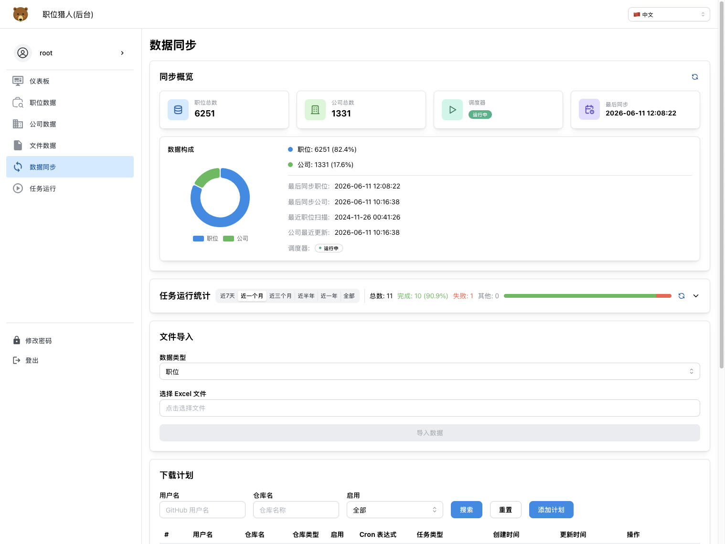Expand the root user menu chevron
Image resolution: width=725 pixels, height=544 pixels.
click(x=122, y=53)
